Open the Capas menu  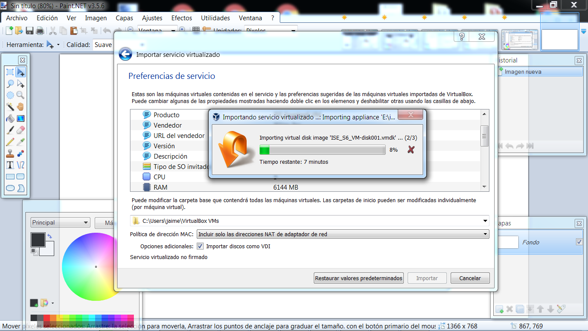pyautogui.click(x=124, y=18)
